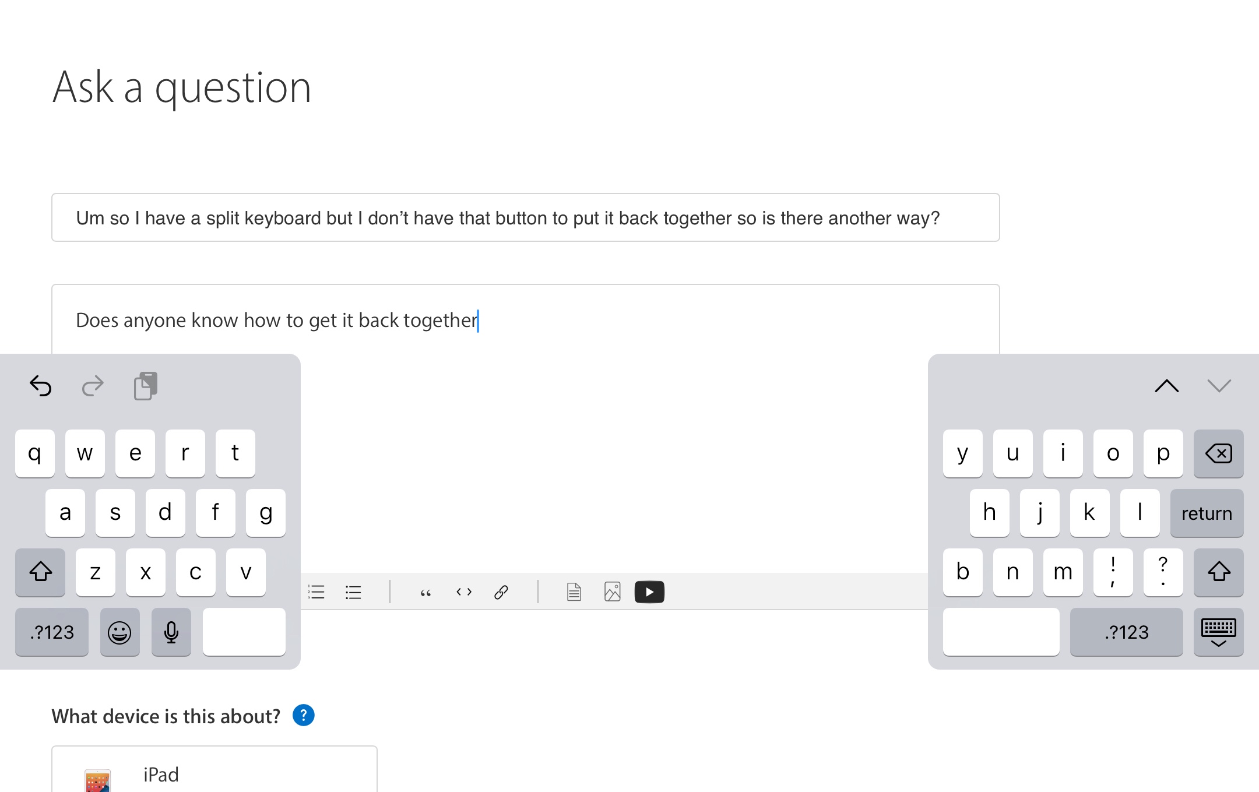Toggle the left shift key
This screenshot has width=1259, height=792.
pyautogui.click(x=40, y=572)
